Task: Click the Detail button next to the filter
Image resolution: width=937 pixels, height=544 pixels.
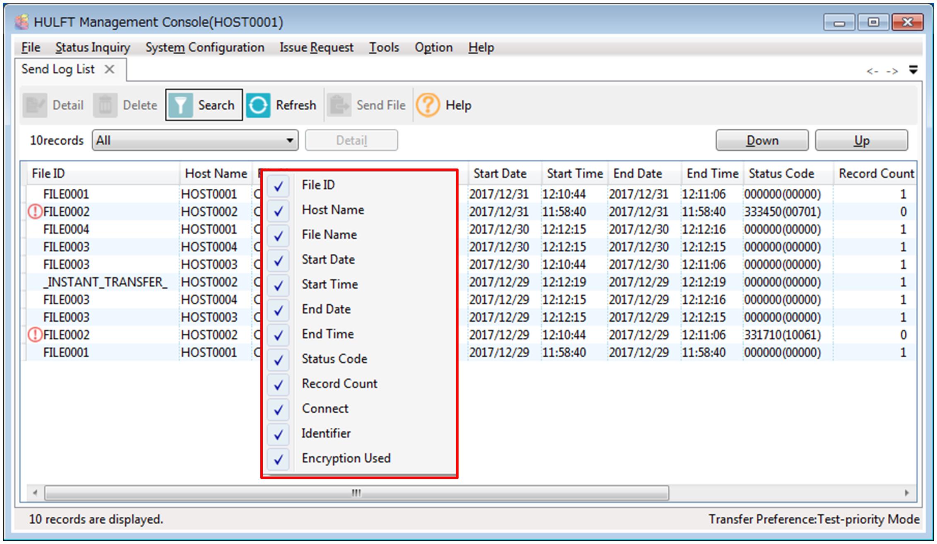Action: pyautogui.click(x=351, y=140)
